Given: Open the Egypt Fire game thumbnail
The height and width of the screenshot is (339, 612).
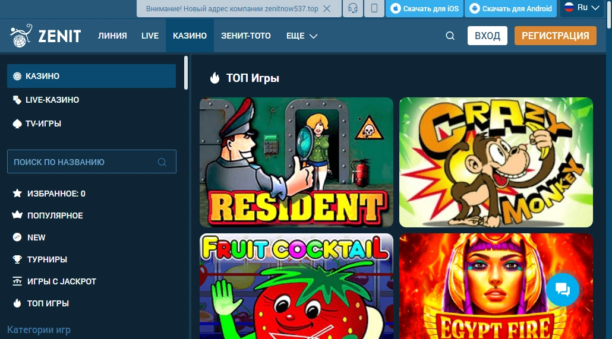Looking at the screenshot, I should pyautogui.click(x=496, y=286).
